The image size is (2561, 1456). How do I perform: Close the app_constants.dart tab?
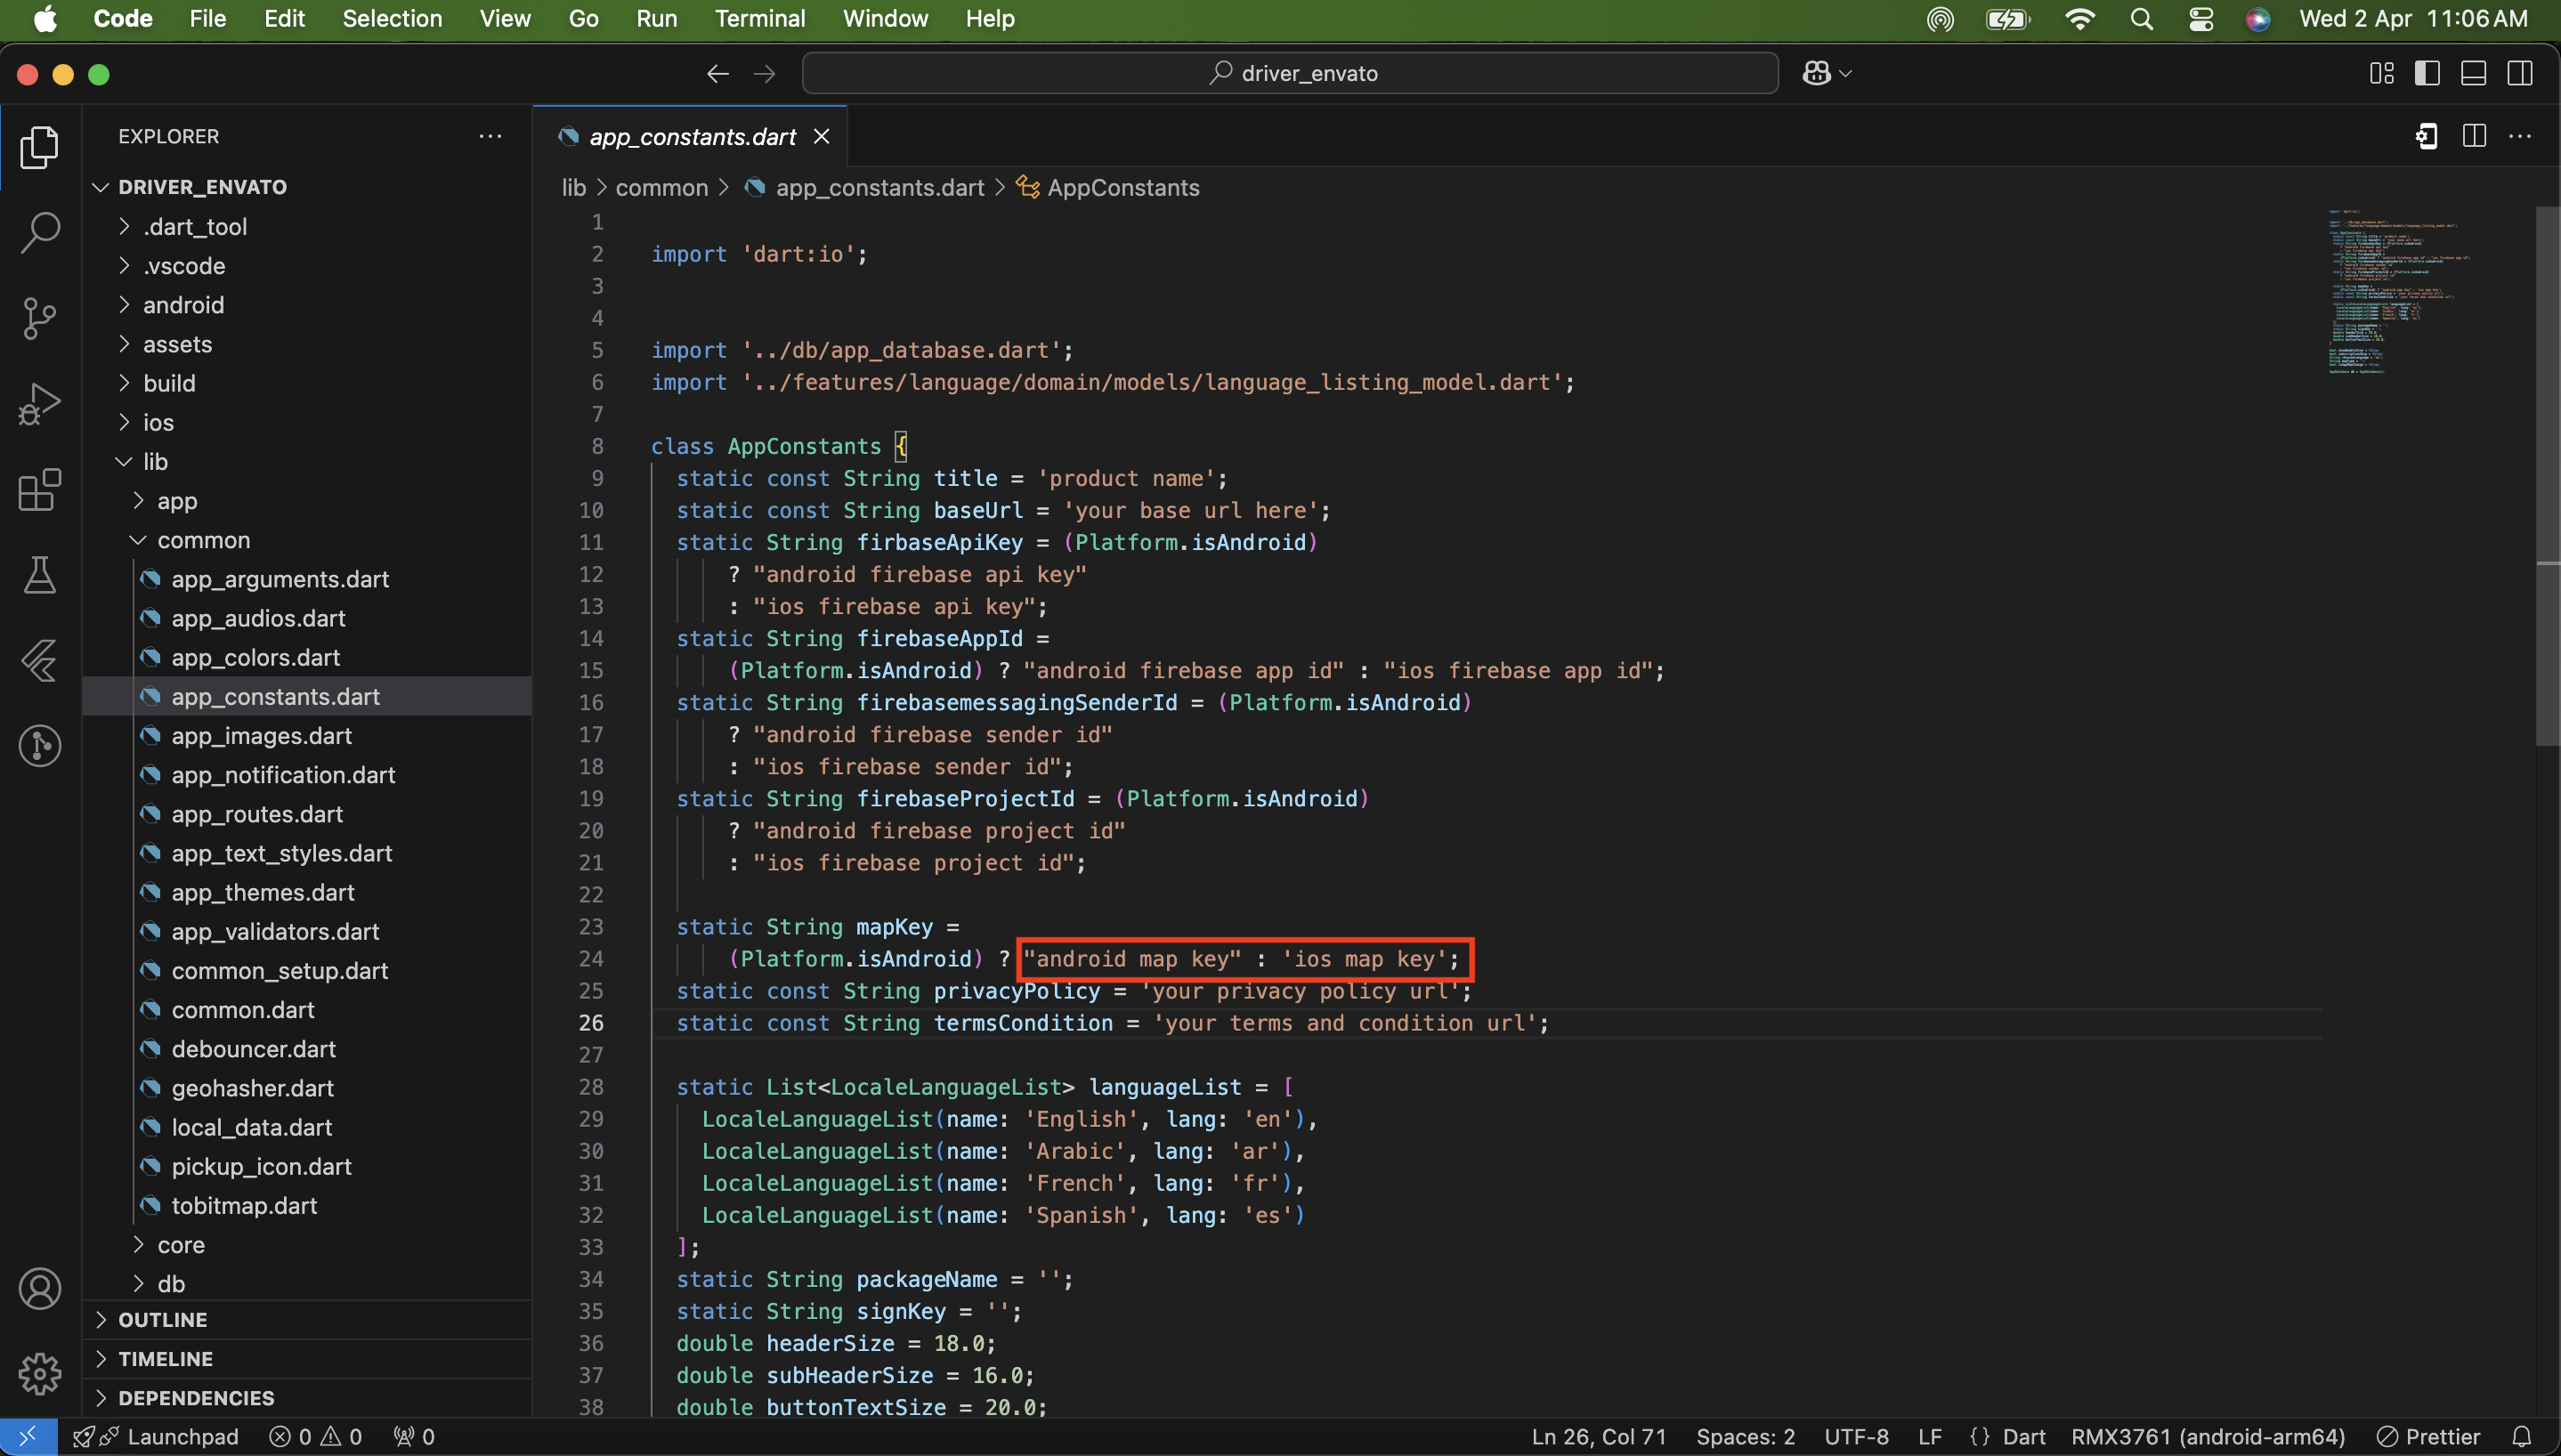click(x=821, y=137)
